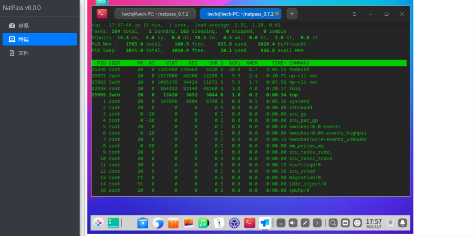Open the search magnifier in dock
Image resolution: width=473 pixels, height=236 pixels.
333,223
